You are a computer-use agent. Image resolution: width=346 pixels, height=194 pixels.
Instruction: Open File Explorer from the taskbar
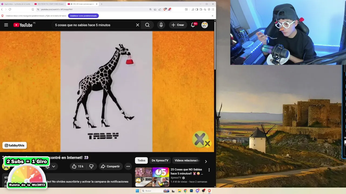click(179, 191)
